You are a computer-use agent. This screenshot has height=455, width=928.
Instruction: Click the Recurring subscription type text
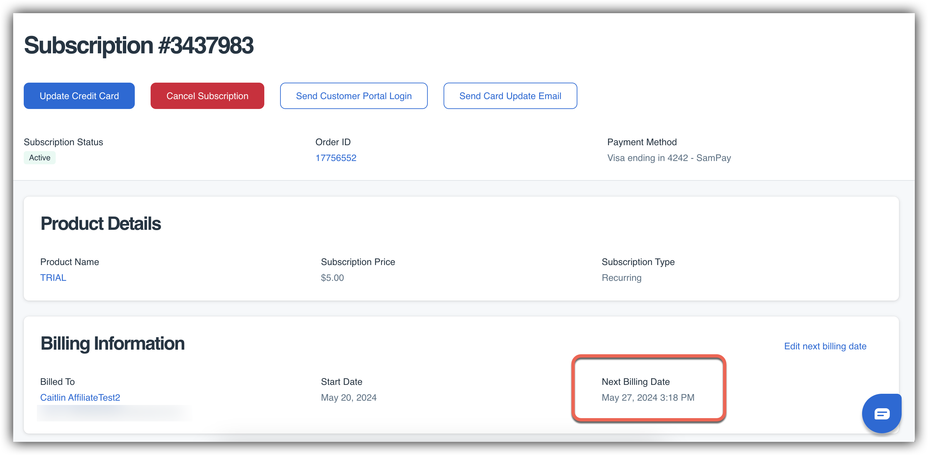point(621,278)
